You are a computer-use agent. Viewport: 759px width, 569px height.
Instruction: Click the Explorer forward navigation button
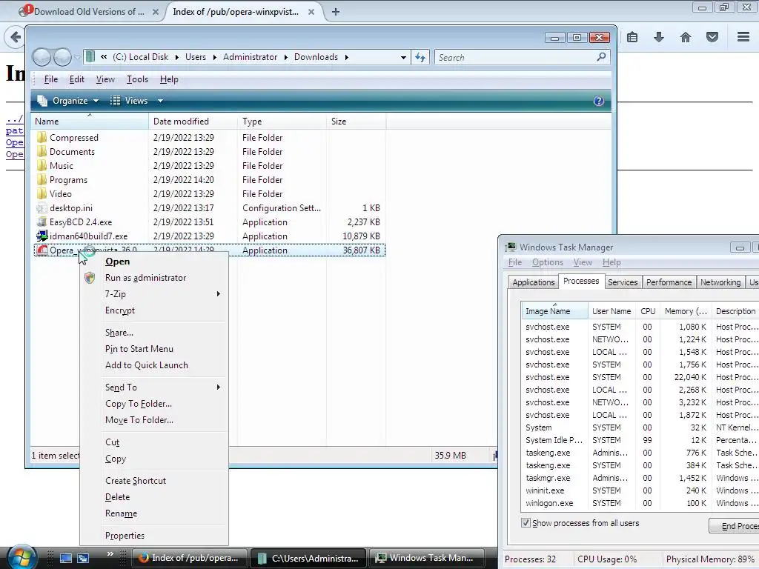pos(62,57)
